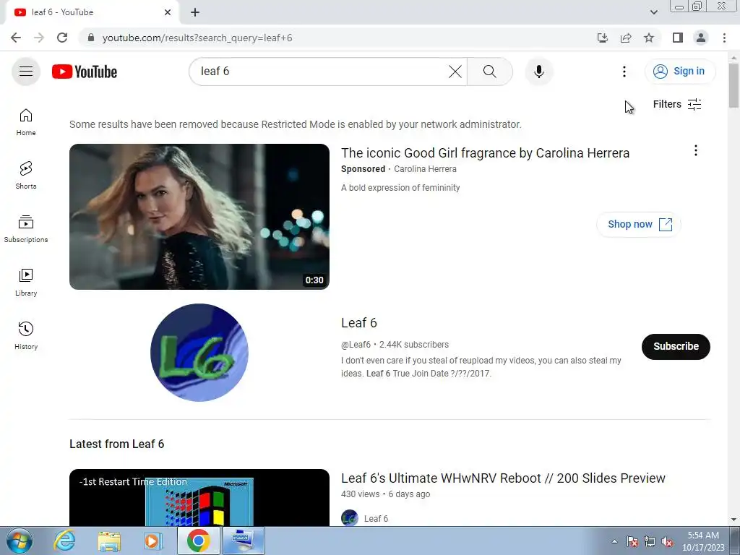Bookmark this page with star
Viewport: 740px width, 555px height.
pos(649,38)
